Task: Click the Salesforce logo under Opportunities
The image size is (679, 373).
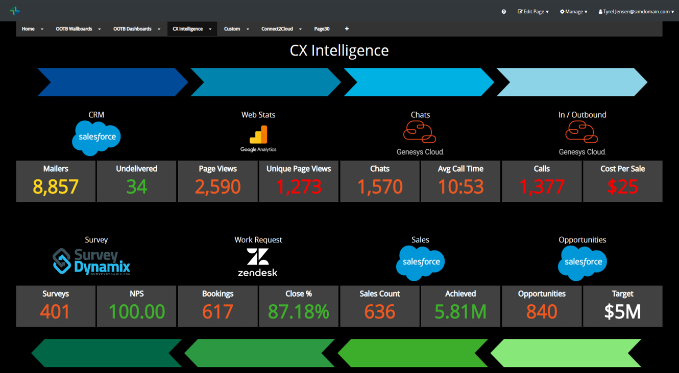Action: (583, 263)
